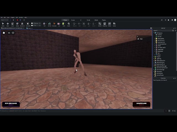Expand the Baseplate item
Image resolution: width=177 pixels, height=132 pixels.
click(x=155, y=51)
